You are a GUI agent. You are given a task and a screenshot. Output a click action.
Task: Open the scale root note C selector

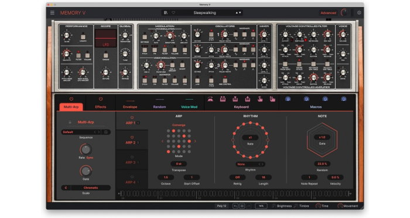tap(66, 188)
